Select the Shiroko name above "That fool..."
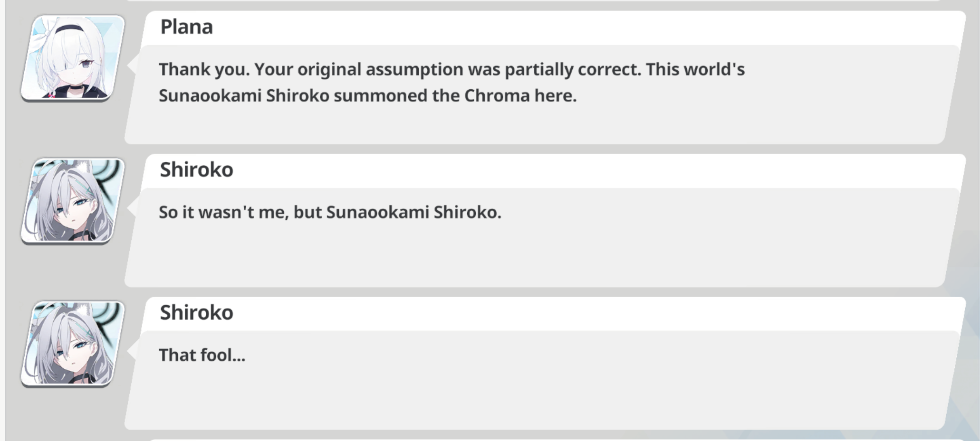Screen dimensions: 980x441 pos(196,313)
